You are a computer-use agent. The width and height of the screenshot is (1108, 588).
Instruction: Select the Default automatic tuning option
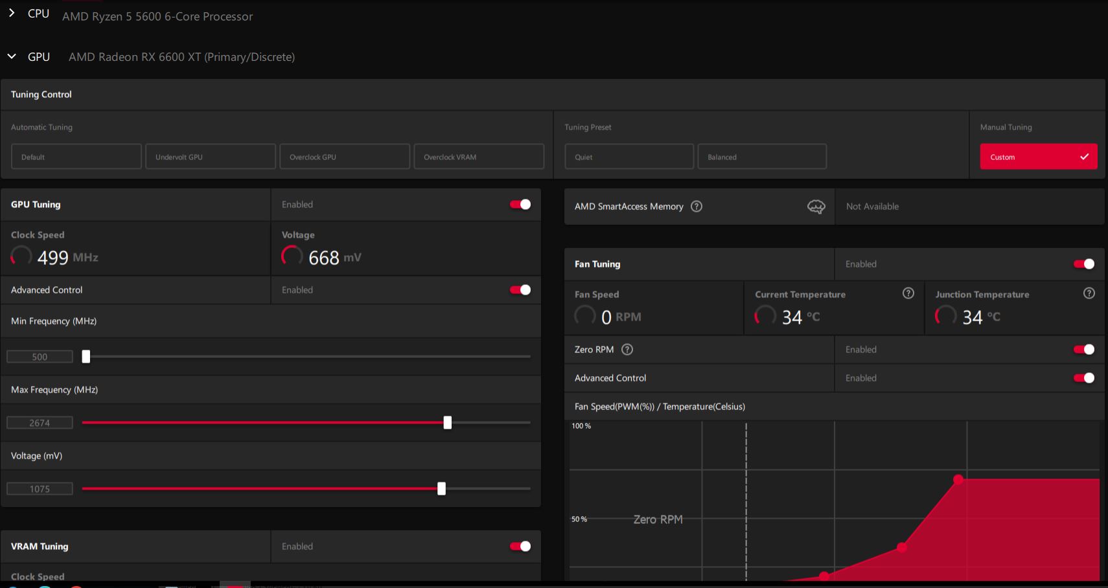coord(76,157)
